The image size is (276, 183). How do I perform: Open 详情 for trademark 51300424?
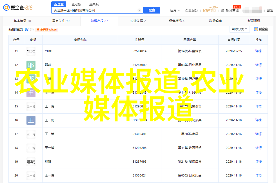tap(259, 175)
